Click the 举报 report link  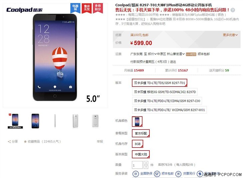point(100,141)
